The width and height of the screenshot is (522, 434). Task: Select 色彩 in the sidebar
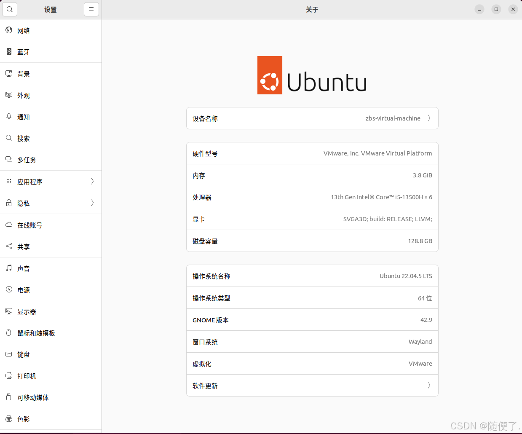[51, 419]
